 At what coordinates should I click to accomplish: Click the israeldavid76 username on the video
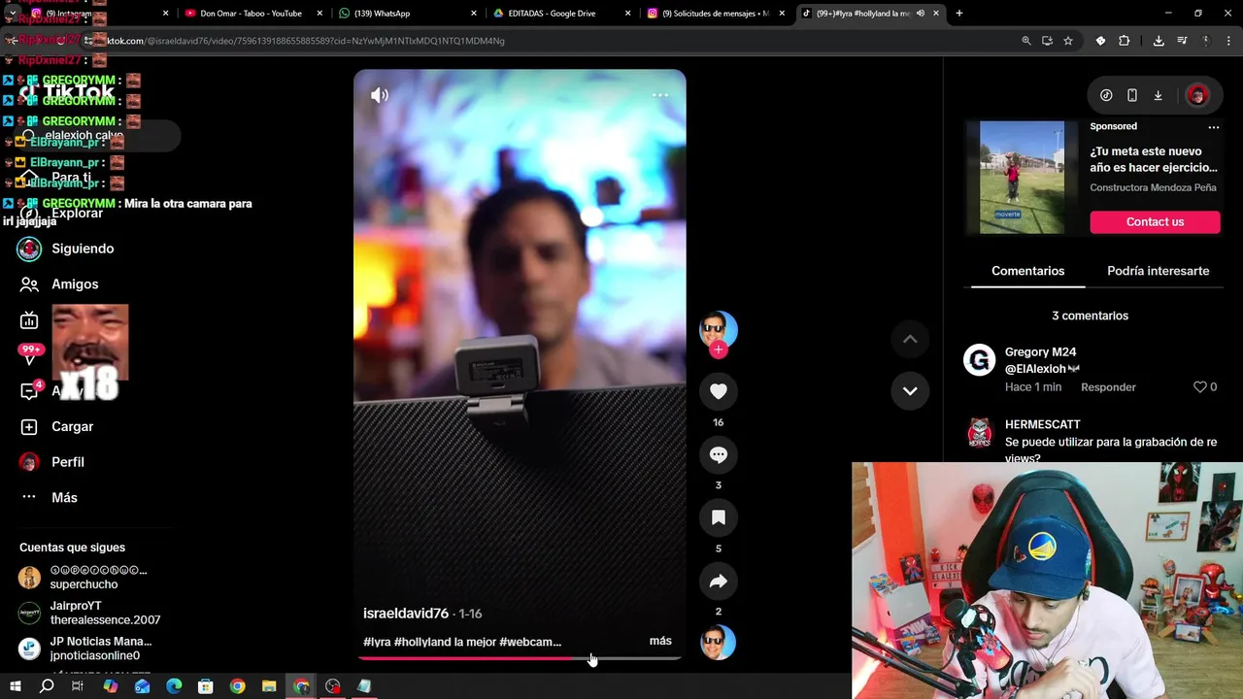click(406, 614)
